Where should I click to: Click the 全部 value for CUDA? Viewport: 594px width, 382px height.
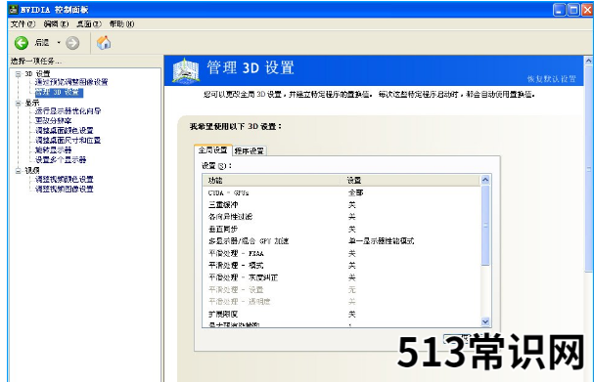click(x=356, y=192)
